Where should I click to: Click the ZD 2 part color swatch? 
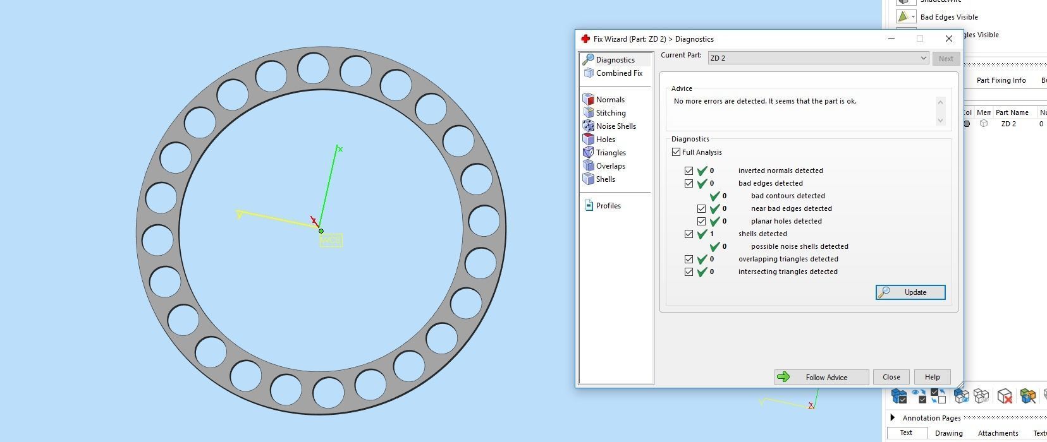pyautogui.click(x=966, y=124)
